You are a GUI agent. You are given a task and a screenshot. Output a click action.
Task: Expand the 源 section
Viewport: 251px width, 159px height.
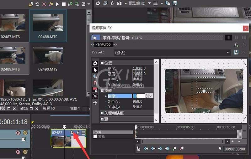pos(102,119)
